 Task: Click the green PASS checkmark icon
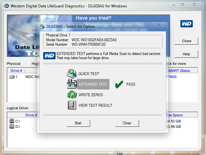[119, 84]
